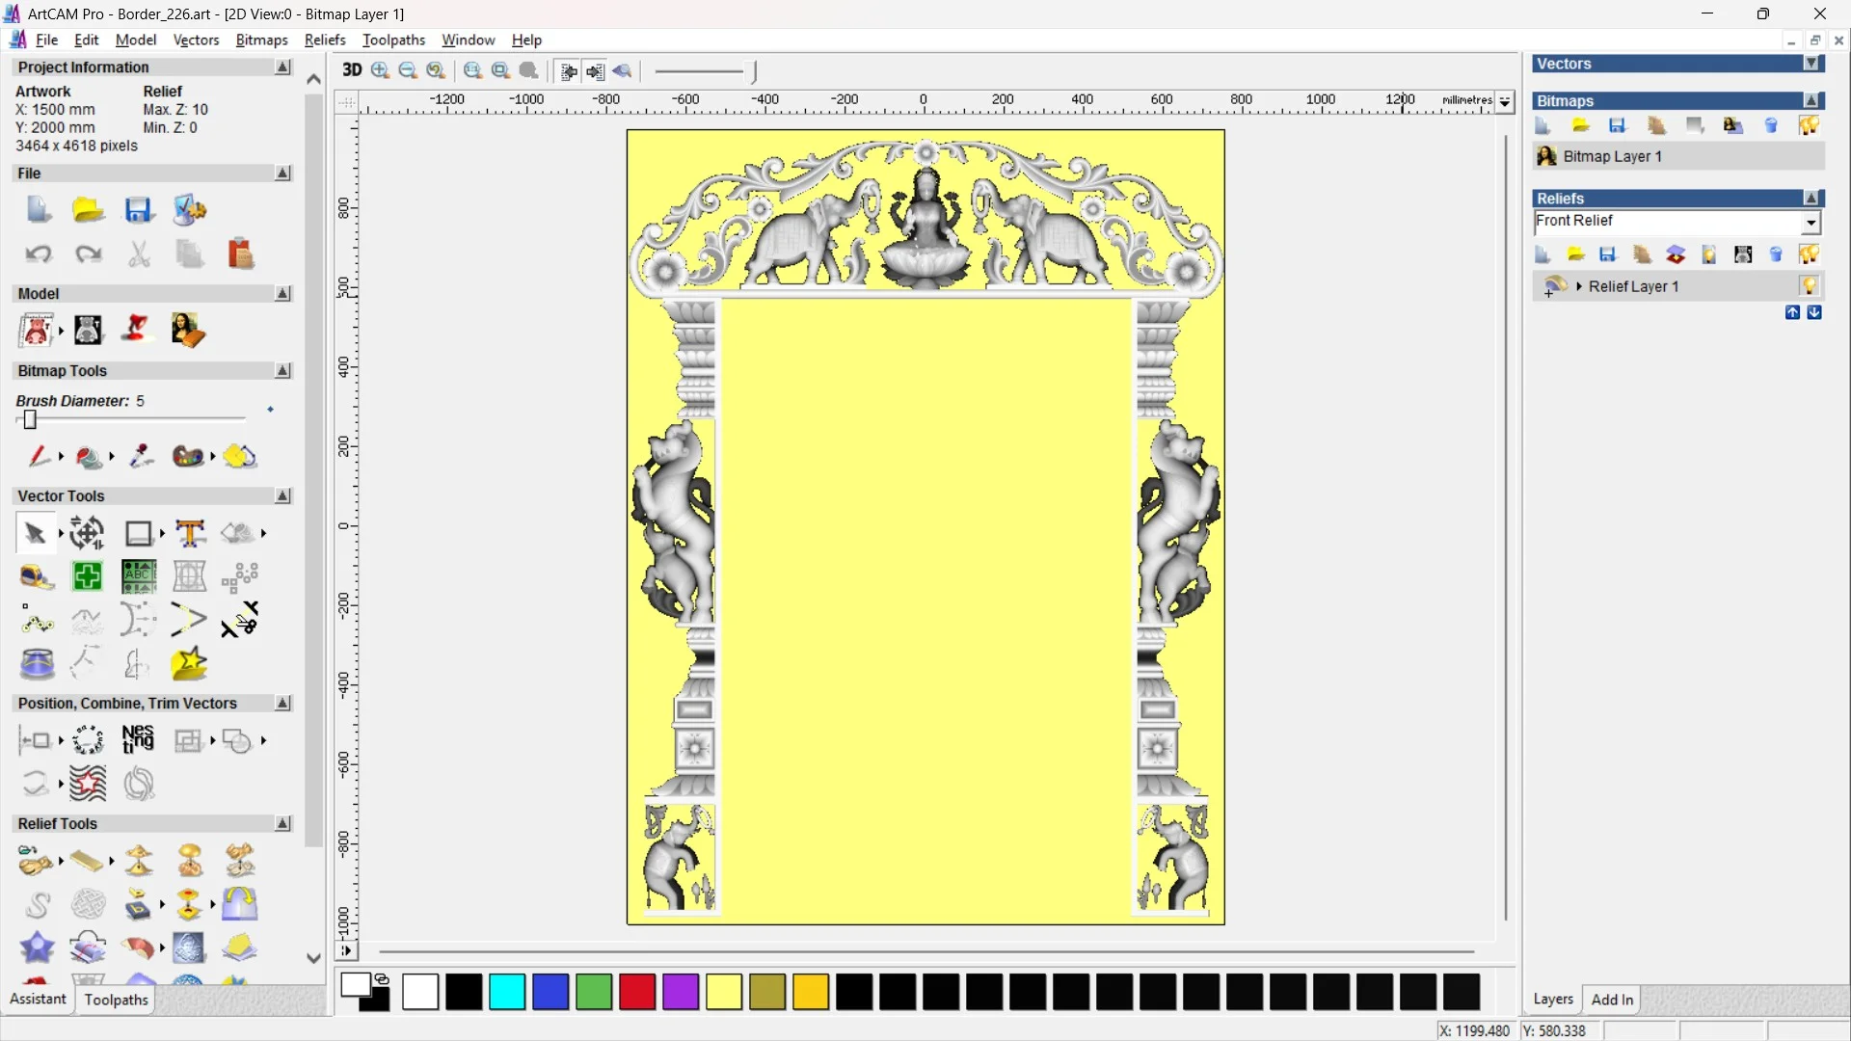The width and height of the screenshot is (1851, 1041).
Task: Switch to the Toolpaths tab
Action: [x=116, y=1000]
